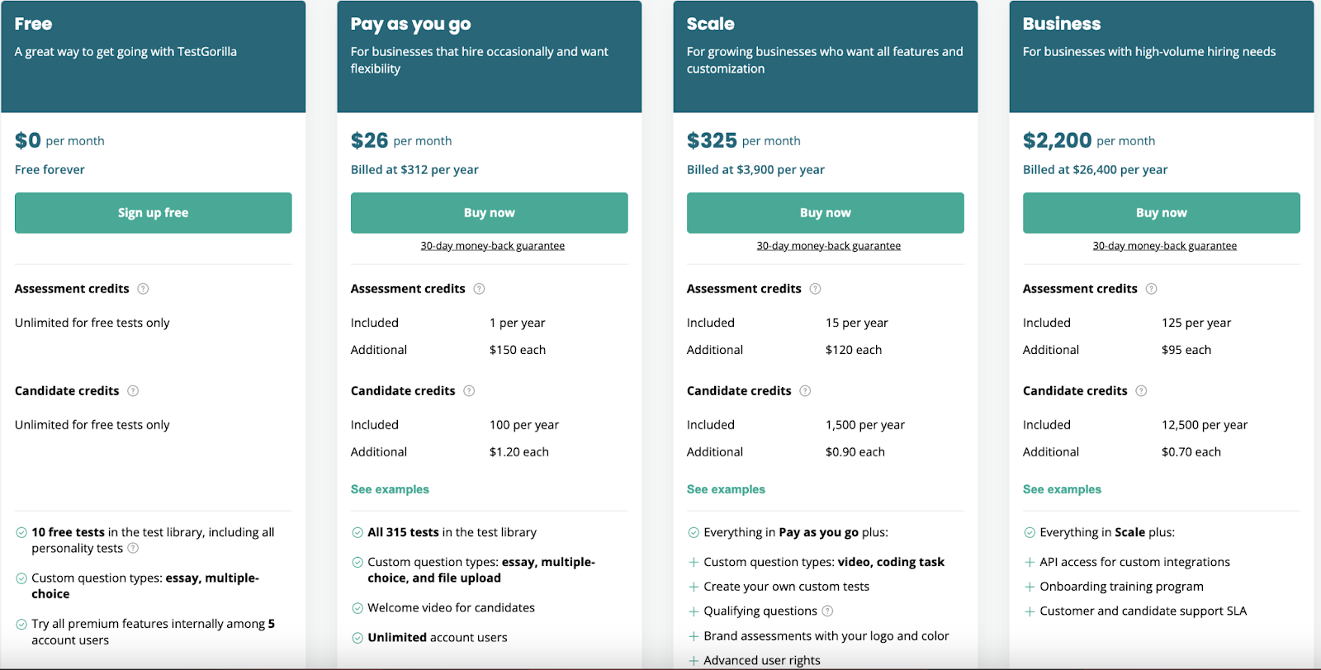
Task: Click Buy now for Pay as you go plan
Action: (489, 213)
